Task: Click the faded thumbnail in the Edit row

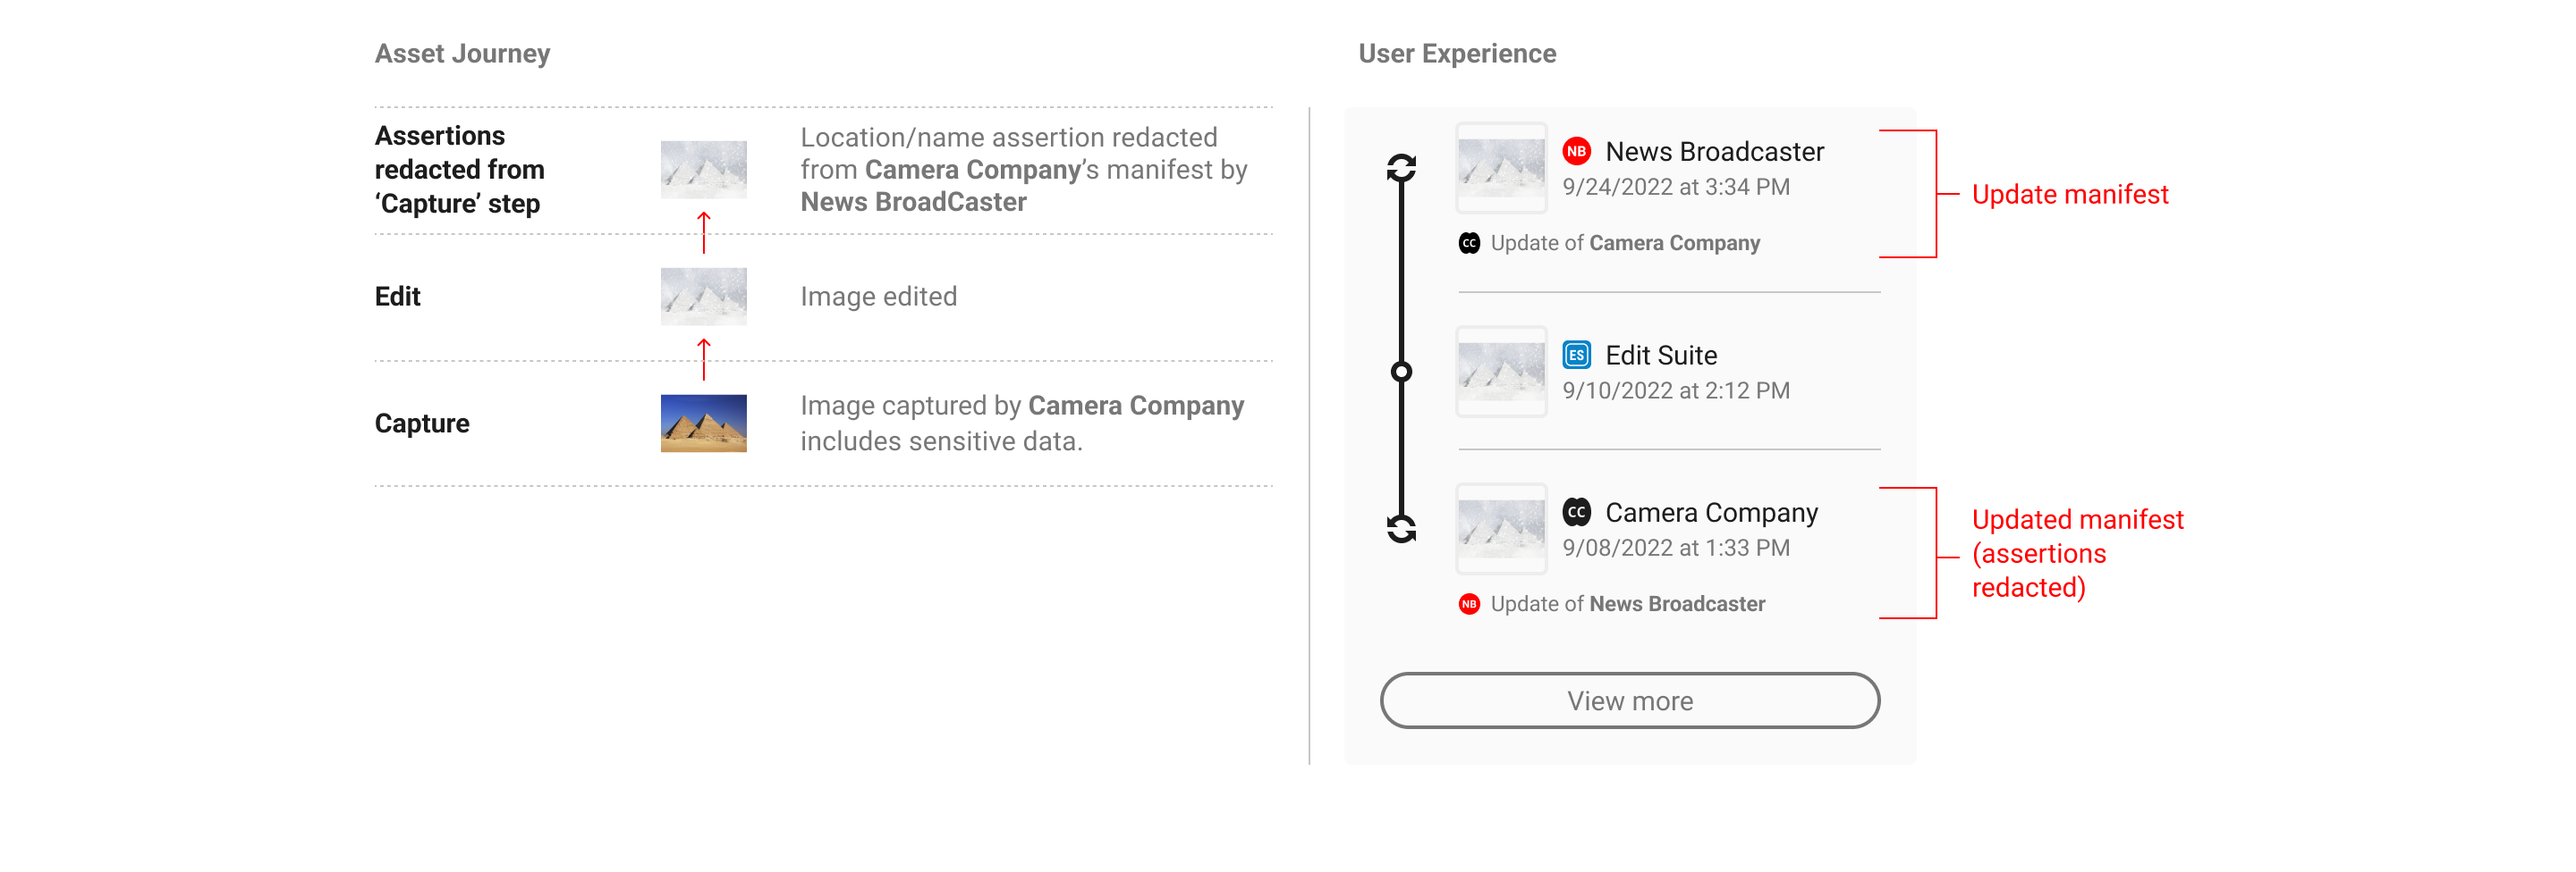Action: (x=703, y=297)
